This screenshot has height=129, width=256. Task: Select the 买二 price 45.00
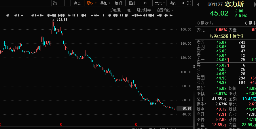coord(221,69)
